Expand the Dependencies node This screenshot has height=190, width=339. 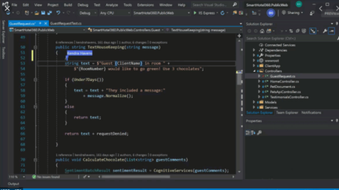pyautogui.click(x=254, y=50)
